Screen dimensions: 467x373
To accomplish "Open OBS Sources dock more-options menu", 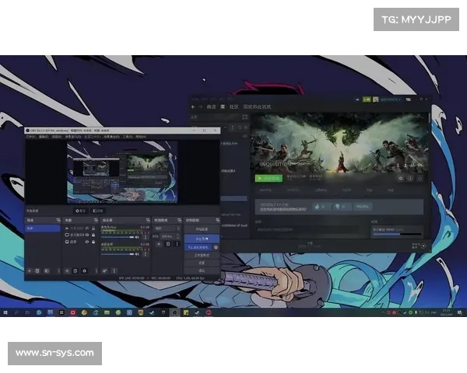I will tap(97, 270).
